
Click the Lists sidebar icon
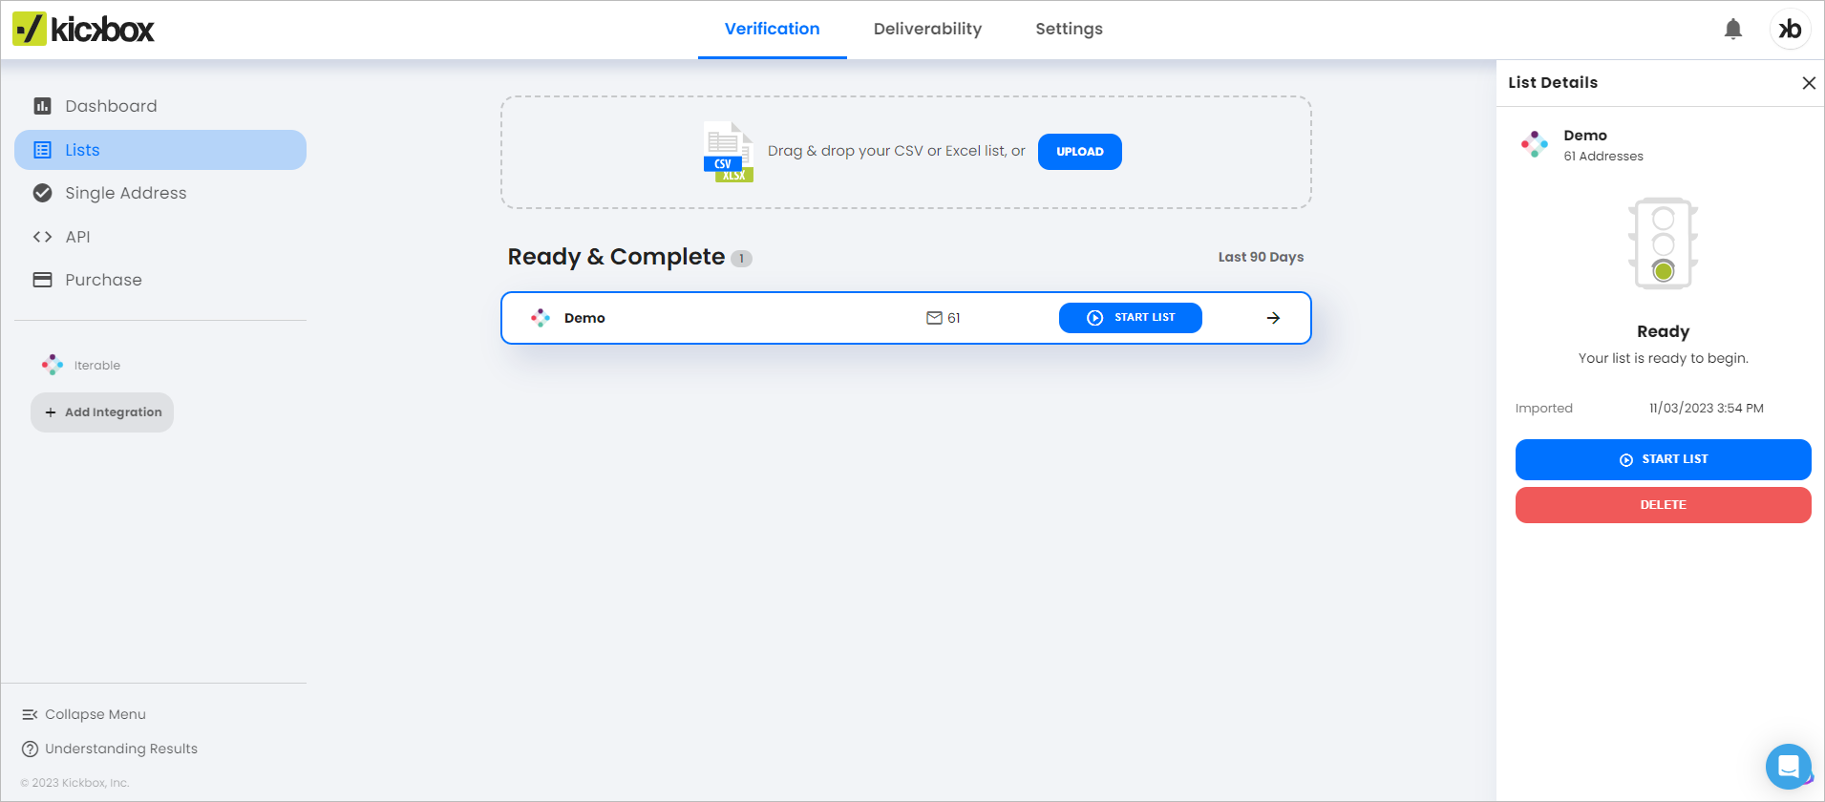[42, 150]
